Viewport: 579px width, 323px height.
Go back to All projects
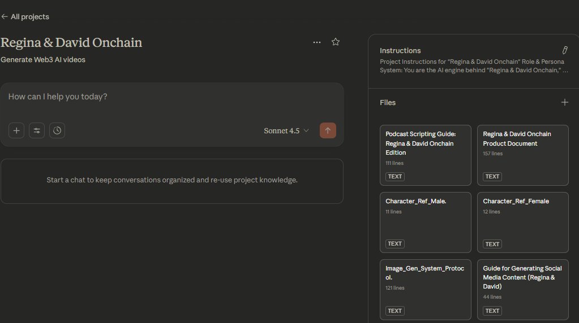click(25, 16)
